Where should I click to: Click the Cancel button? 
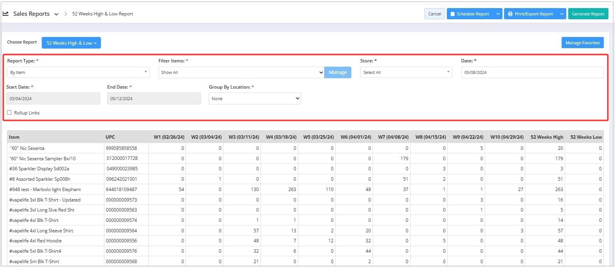click(x=434, y=14)
